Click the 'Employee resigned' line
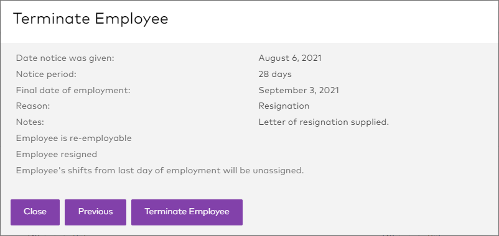499x236 pixels. tap(57, 155)
